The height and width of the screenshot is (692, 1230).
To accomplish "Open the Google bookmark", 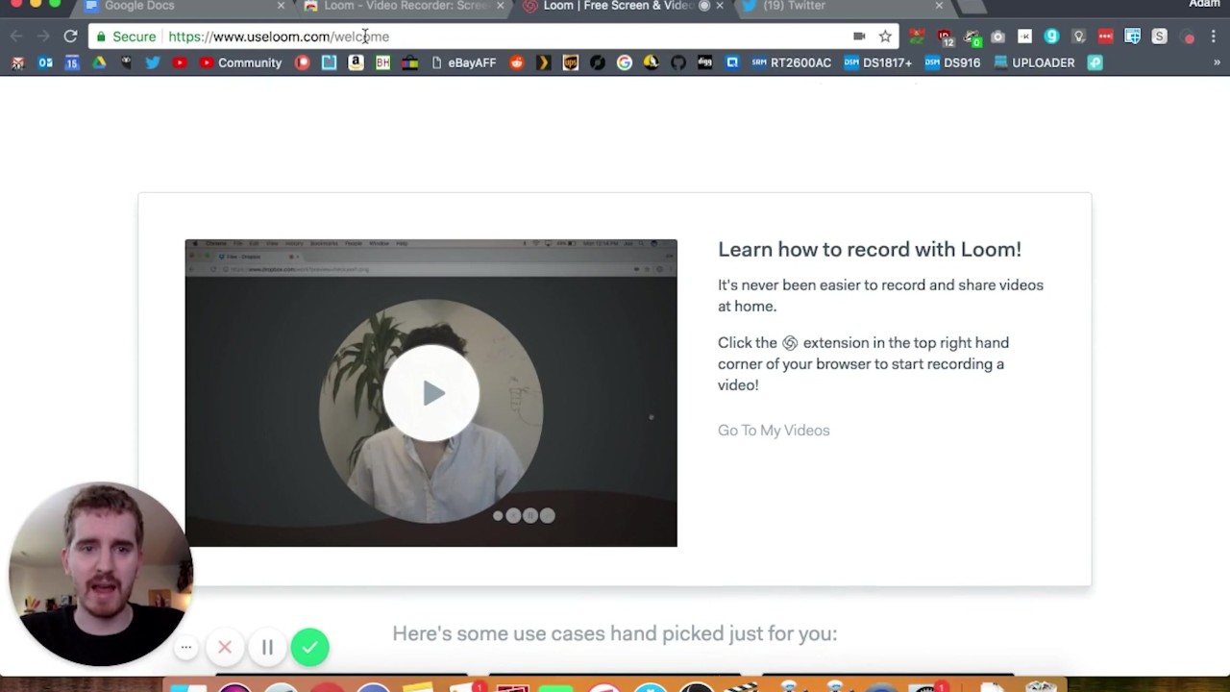I will [x=625, y=62].
